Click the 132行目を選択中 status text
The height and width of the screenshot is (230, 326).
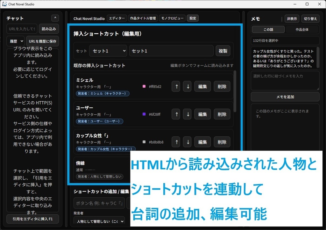[266, 41]
